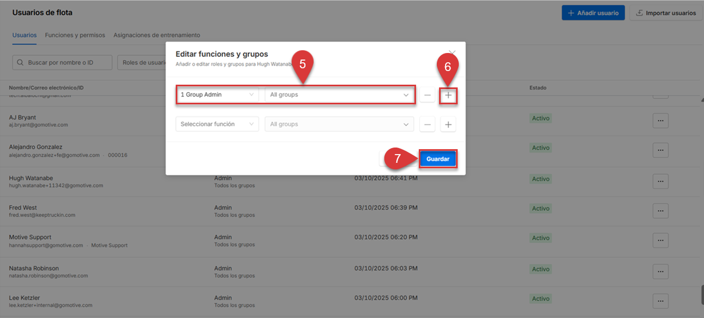Switch to Funciones y permisos tab
Image resolution: width=704 pixels, height=318 pixels.
[x=75, y=35]
